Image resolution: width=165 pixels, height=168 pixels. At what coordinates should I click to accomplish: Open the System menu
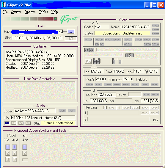(x=16, y=12)
